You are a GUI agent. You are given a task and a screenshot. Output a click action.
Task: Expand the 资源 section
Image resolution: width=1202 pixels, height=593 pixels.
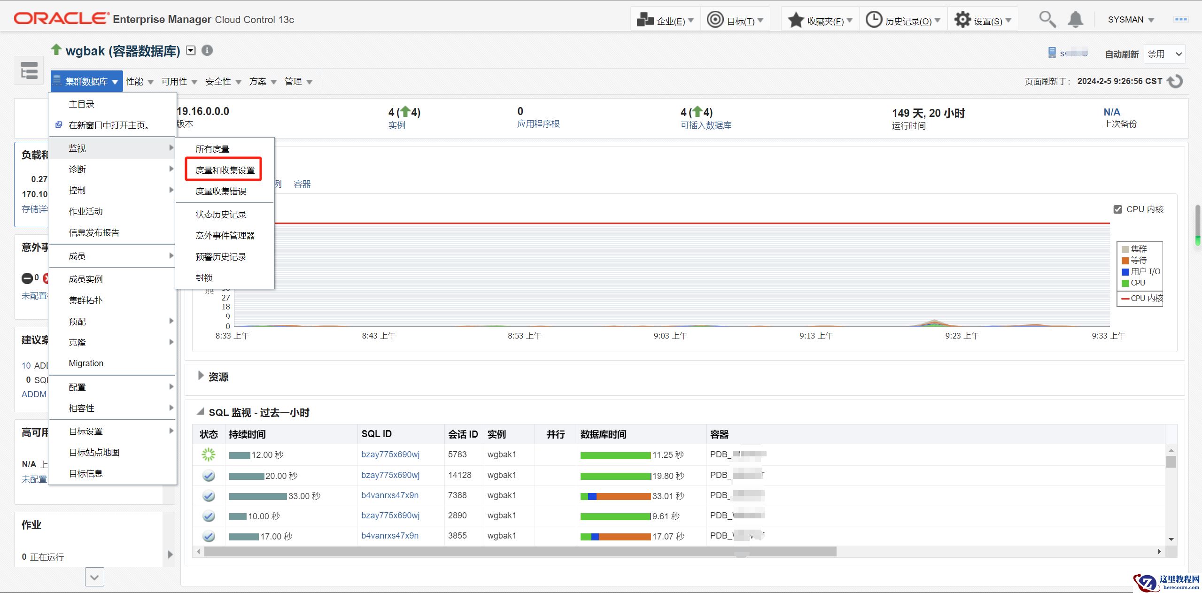click(201, 376)
